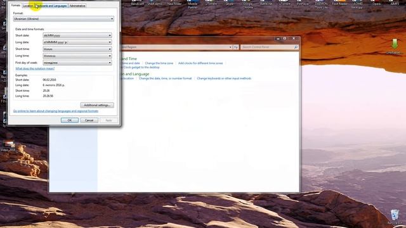The width and height of the screenshot is (406, 228).
Task: Switch to the Formats tab
Action: tap(15, 5)
